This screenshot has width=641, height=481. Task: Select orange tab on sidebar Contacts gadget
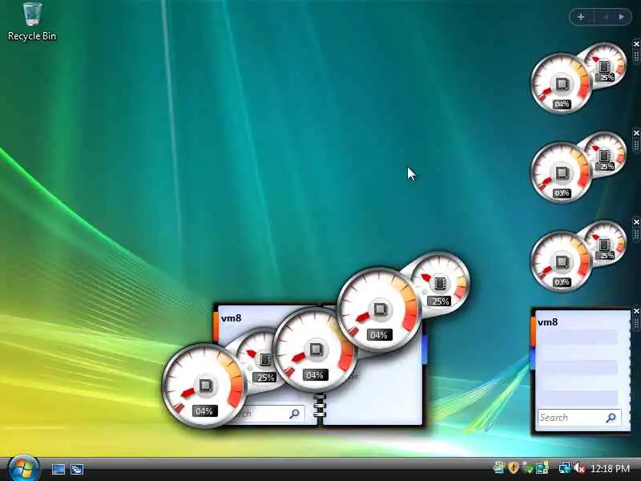click(x=533, y=331)
